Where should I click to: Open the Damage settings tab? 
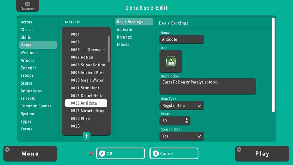coord(124,37)
